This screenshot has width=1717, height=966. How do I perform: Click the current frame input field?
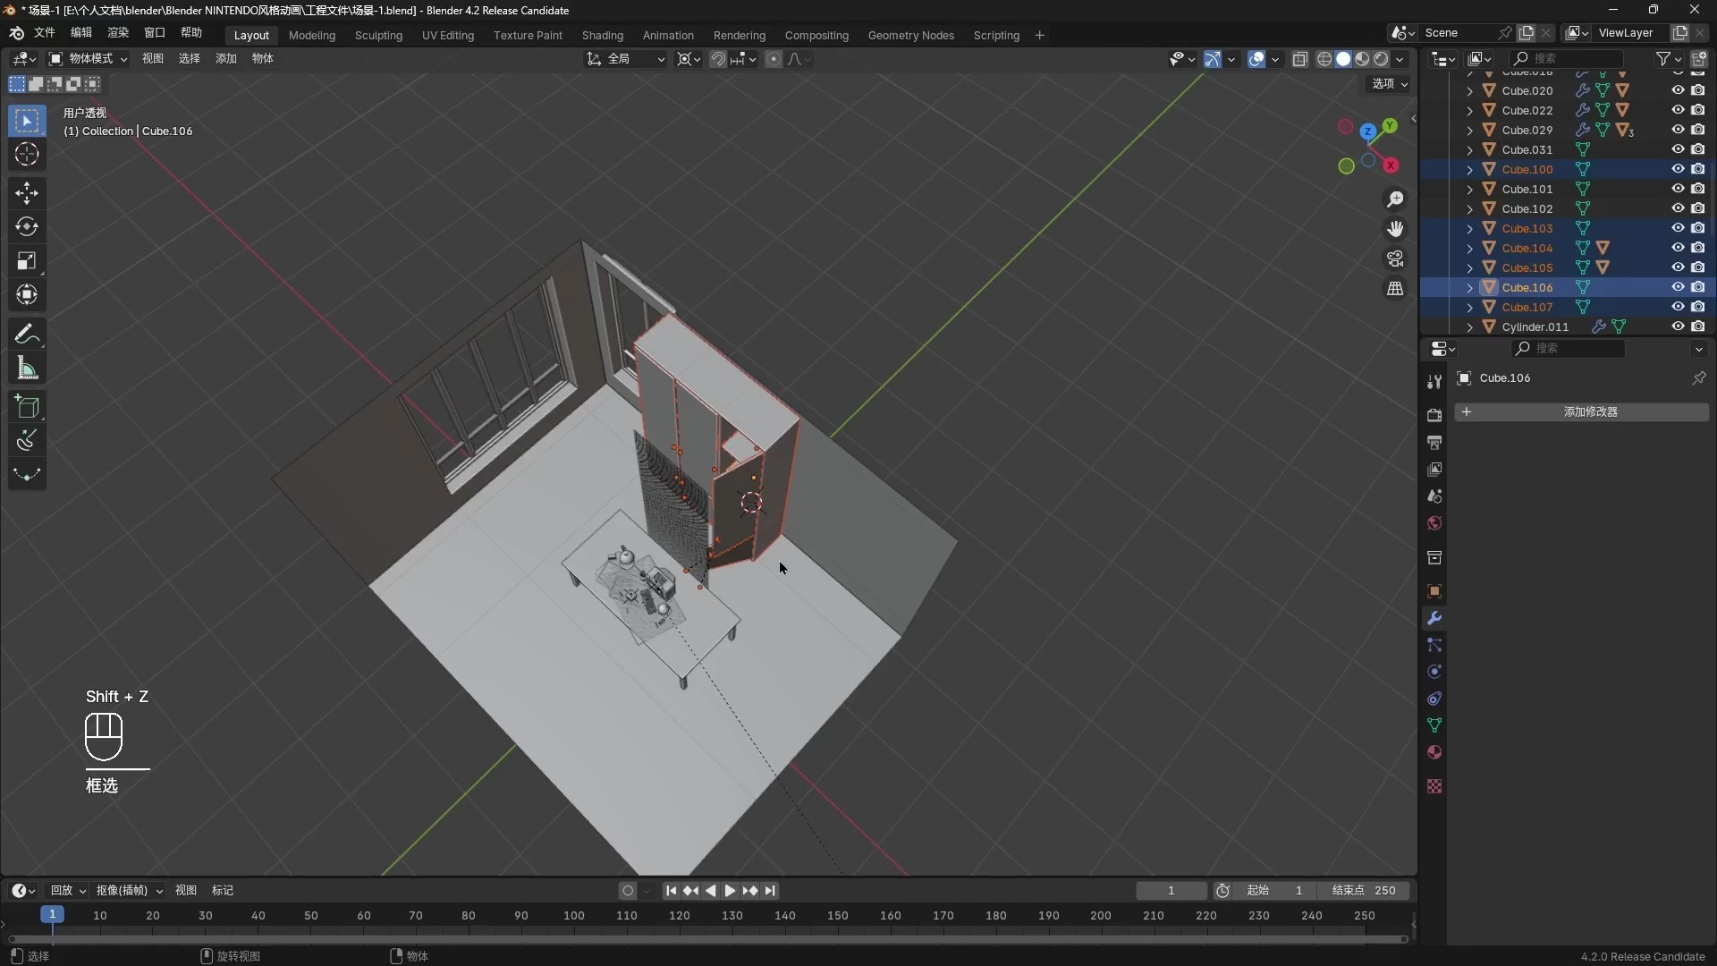[x=1171, y=890]
